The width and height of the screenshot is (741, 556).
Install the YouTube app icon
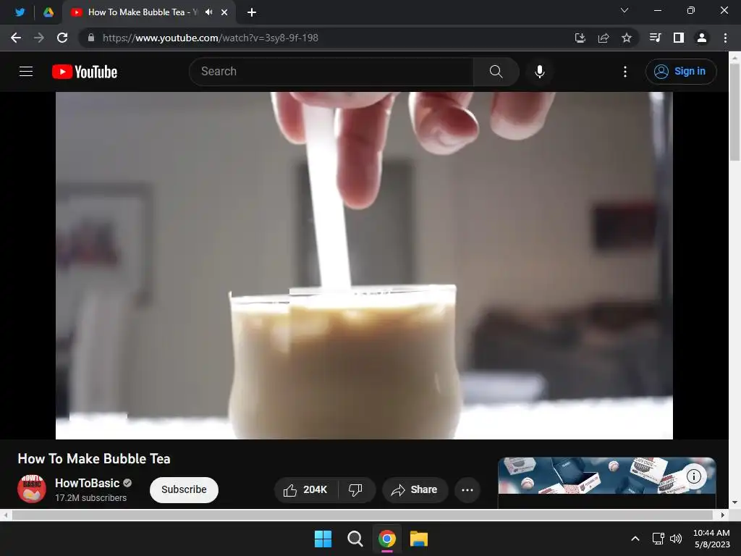pyautogui.click(x=580, y=38)
